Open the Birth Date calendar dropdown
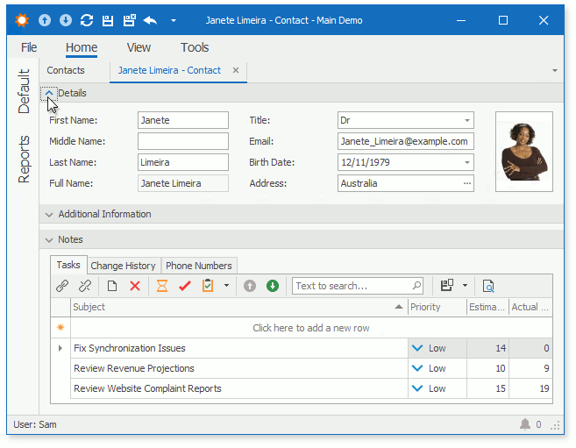This screenshot has height=448, width=576. coord(466,162)
